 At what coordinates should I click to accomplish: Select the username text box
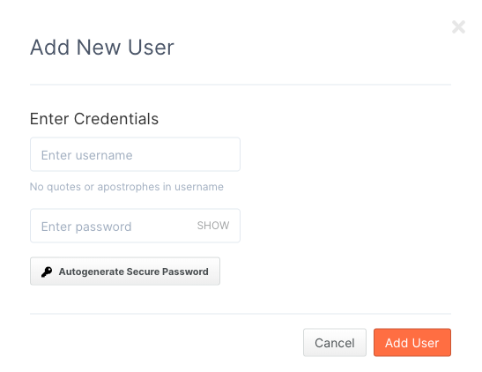[135, 154]
